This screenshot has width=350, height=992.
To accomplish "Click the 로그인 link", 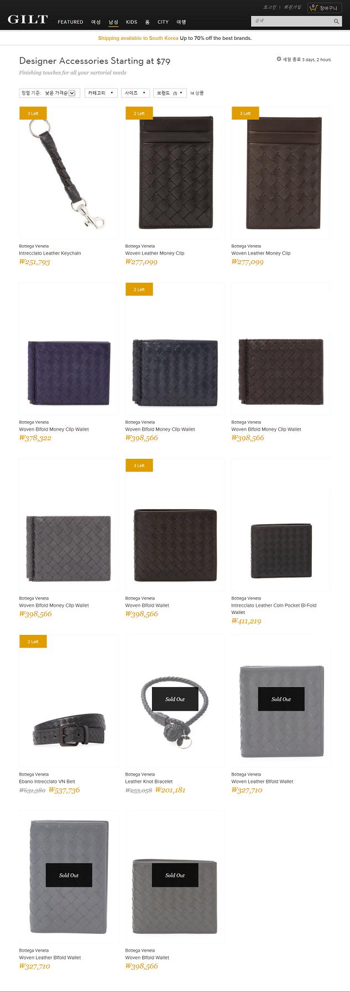I will 270,7.
